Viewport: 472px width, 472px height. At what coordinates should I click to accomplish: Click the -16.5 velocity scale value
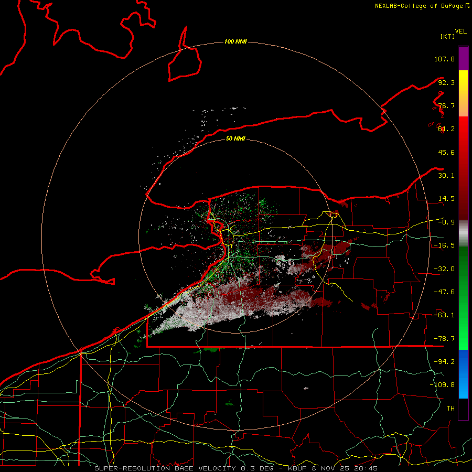(x=444, y=245)
